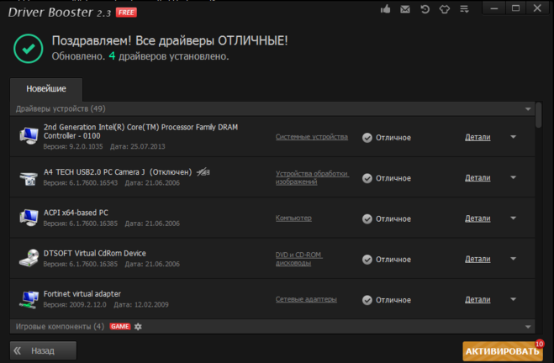Expand the Игровые компоненты (4) section
This screenshot has width=554, height=363.
(x=528, y=327)
